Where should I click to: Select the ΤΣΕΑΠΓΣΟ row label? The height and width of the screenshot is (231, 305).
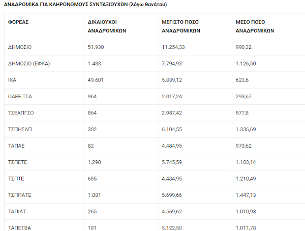(21, 113)
